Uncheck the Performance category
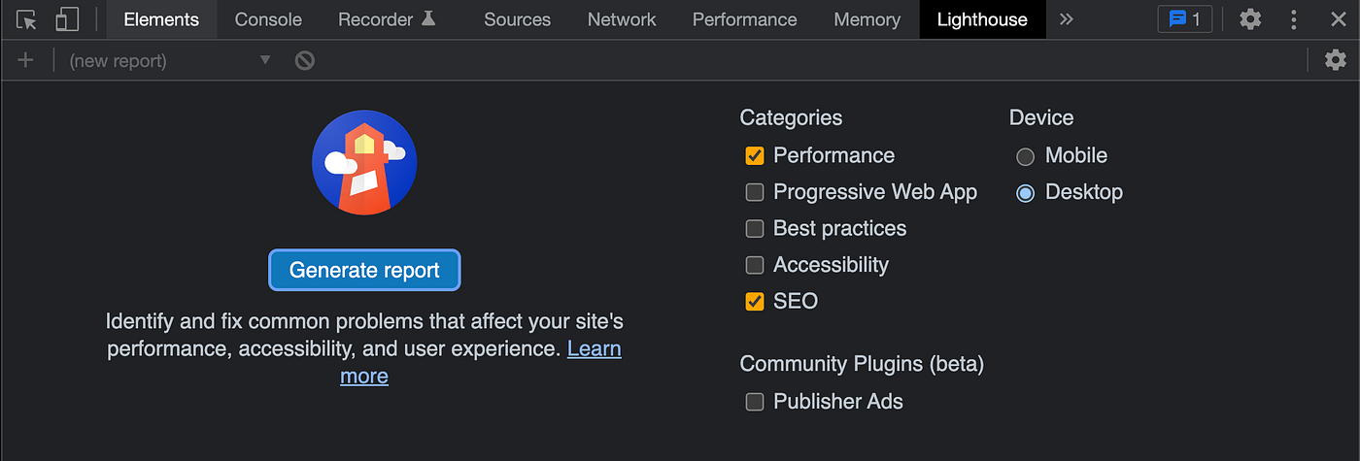 [x=755, y=155]
